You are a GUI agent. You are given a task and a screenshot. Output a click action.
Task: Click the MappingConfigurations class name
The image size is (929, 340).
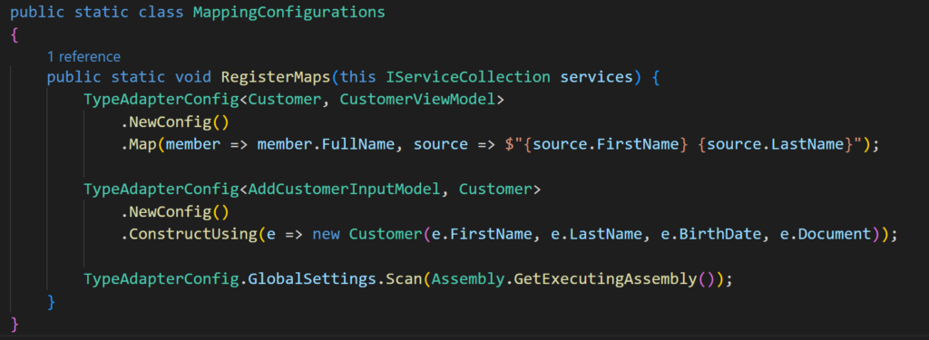coord(288,13)
